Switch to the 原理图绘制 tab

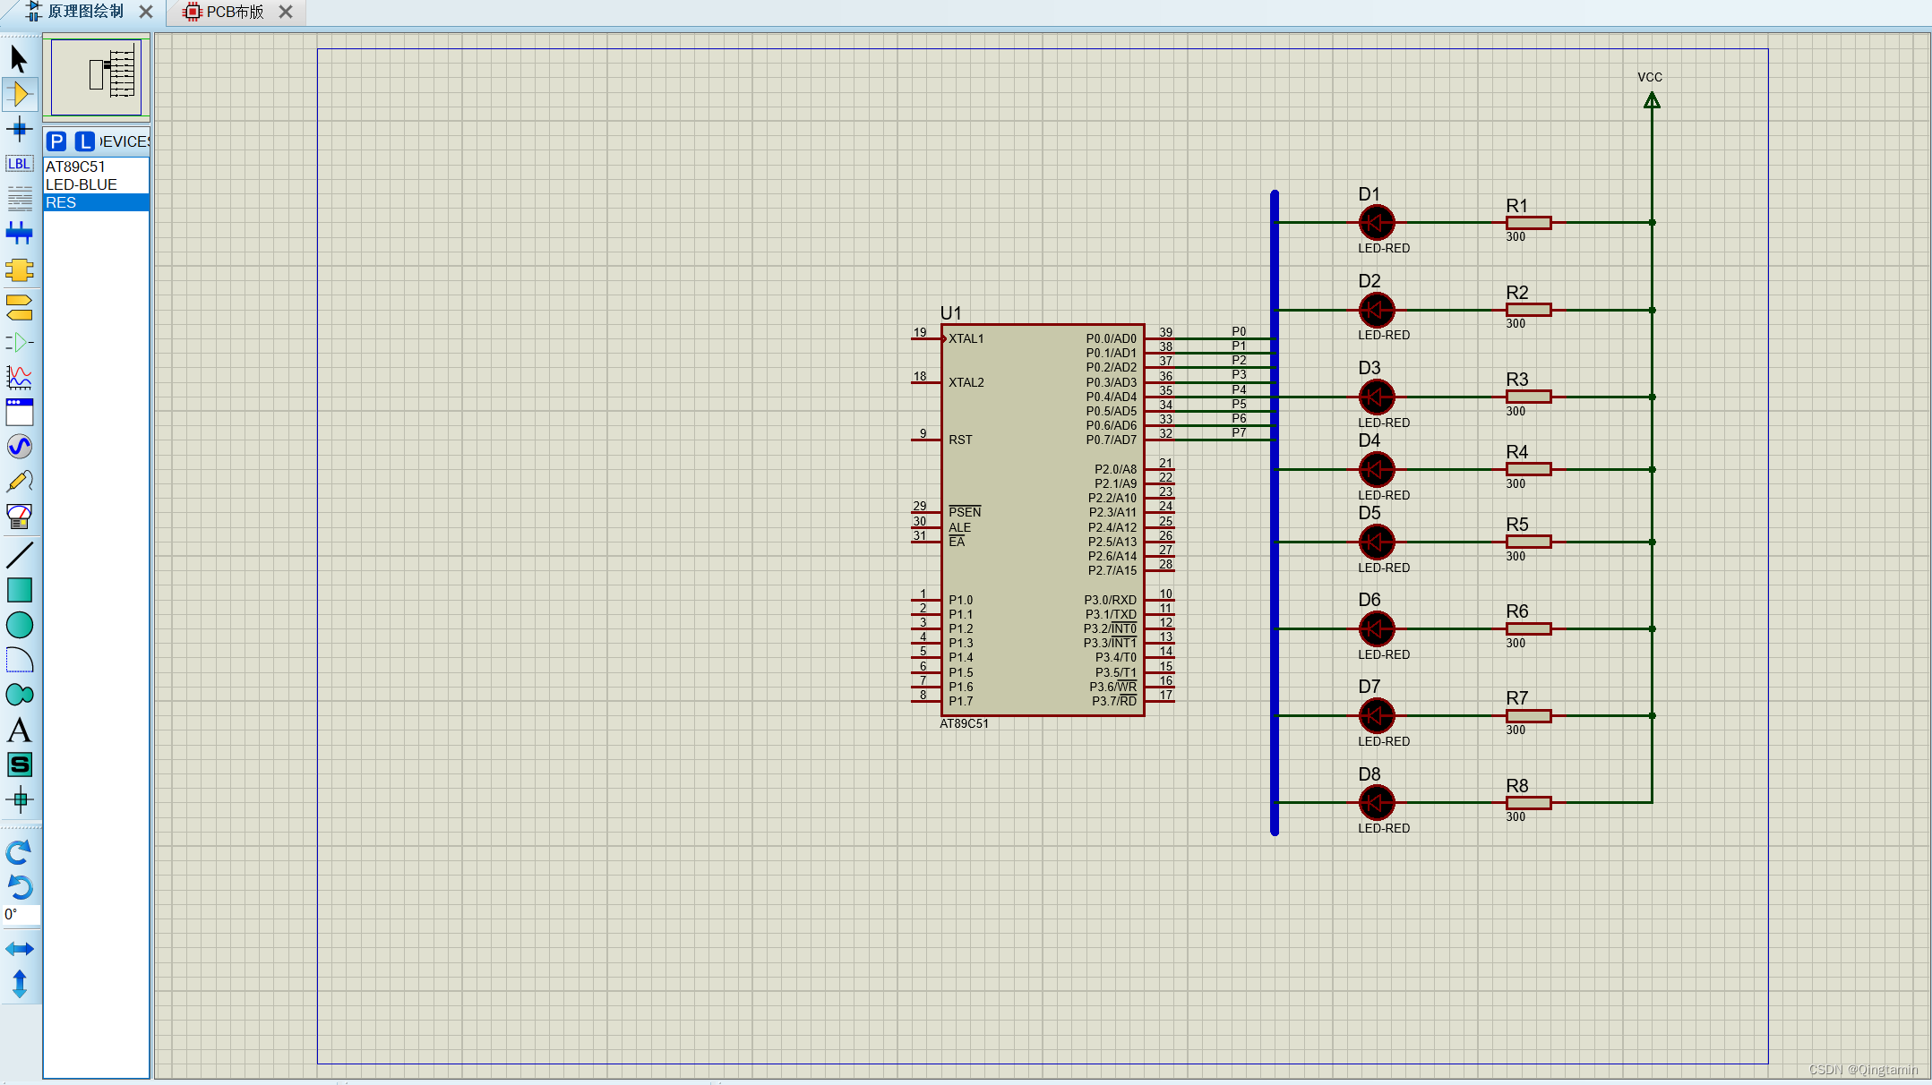click(x=85, y=12)
